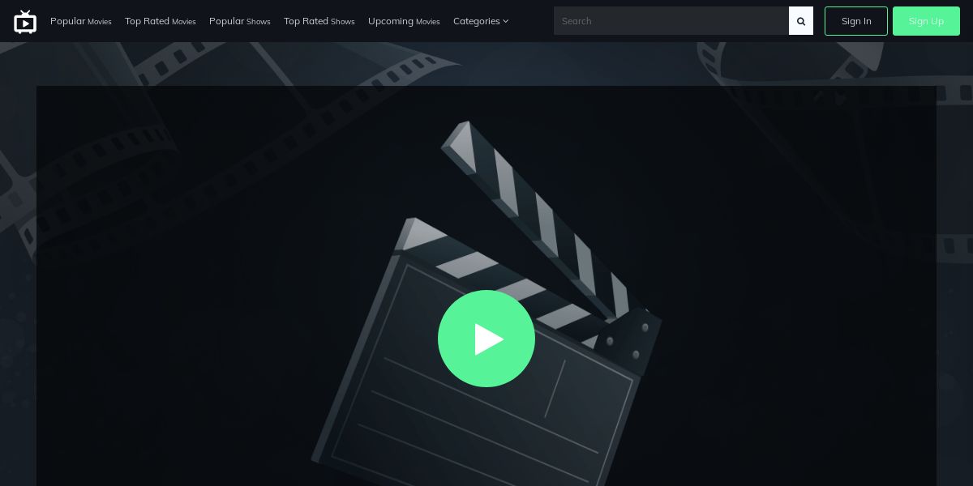Focus the Search input field
This screenshot has width=973, height=486.
point(671,21)
